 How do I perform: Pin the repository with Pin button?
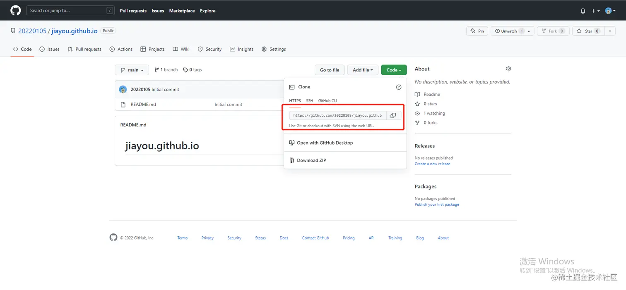477,31
